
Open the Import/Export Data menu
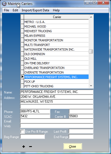pos(35,10)
